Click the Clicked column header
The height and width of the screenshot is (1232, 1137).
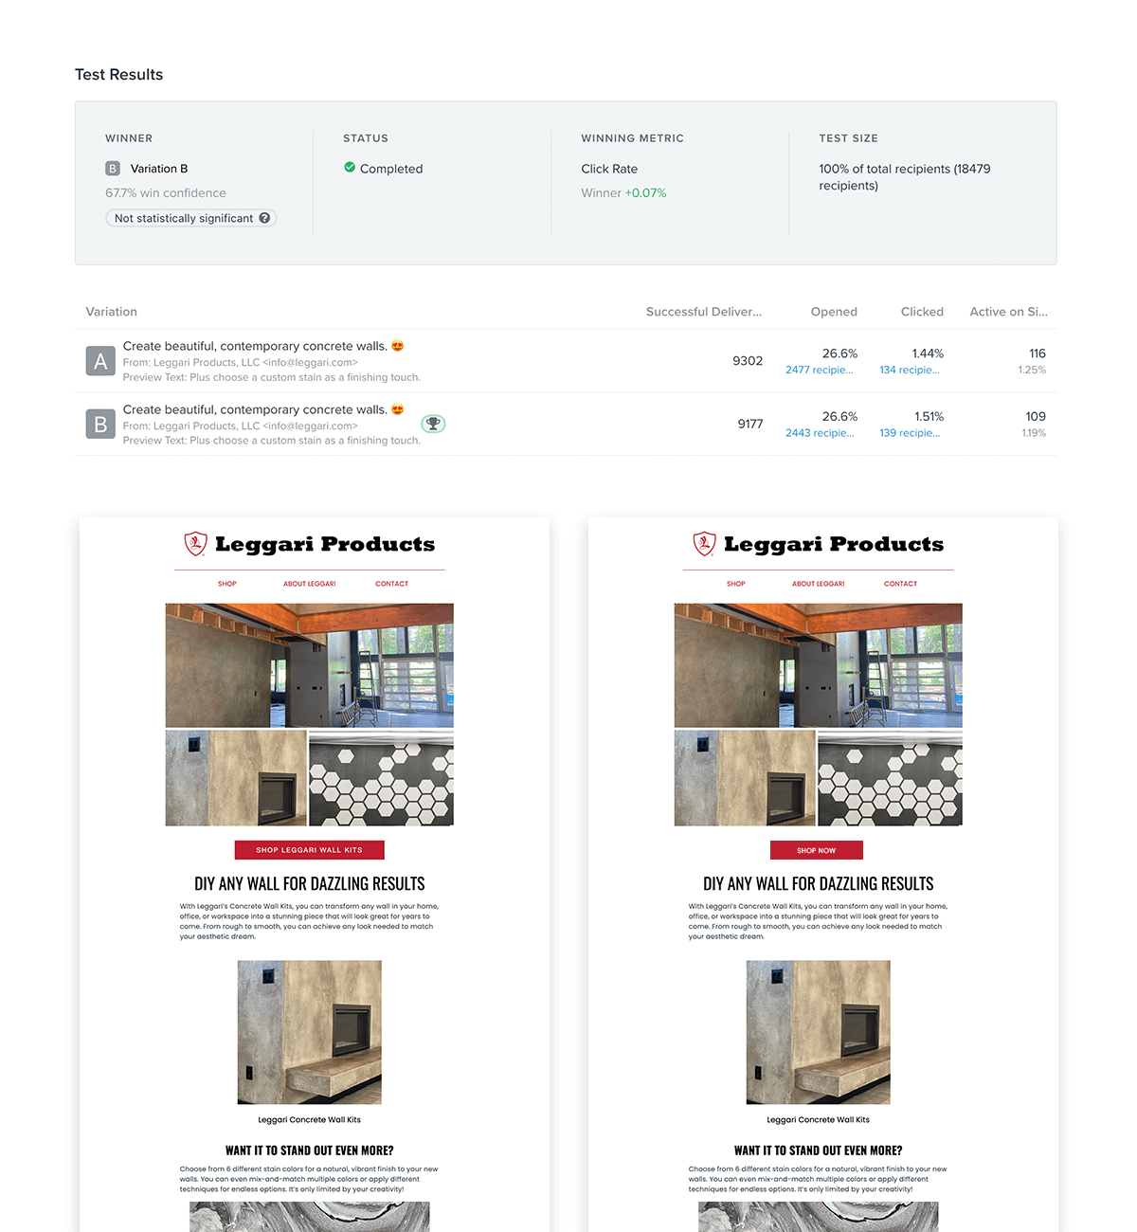922,312
